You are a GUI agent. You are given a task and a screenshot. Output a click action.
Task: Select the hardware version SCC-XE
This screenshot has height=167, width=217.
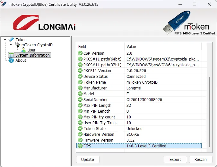point(133,135)
